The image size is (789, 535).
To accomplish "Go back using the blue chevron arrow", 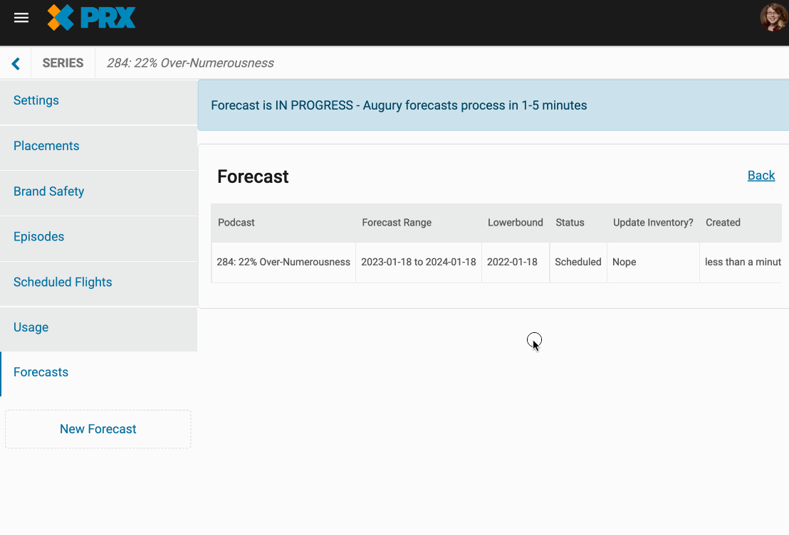I will point(16,63).
